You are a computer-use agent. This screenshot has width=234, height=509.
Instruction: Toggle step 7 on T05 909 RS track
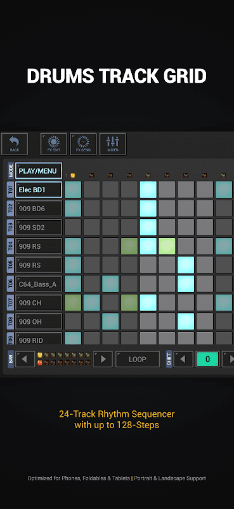click(186, 265)
